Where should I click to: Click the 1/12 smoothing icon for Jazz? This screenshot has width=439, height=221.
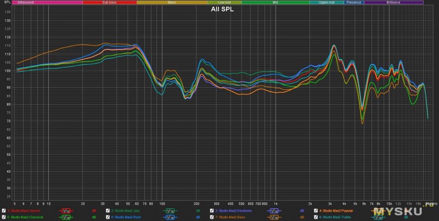click(170, 211)
